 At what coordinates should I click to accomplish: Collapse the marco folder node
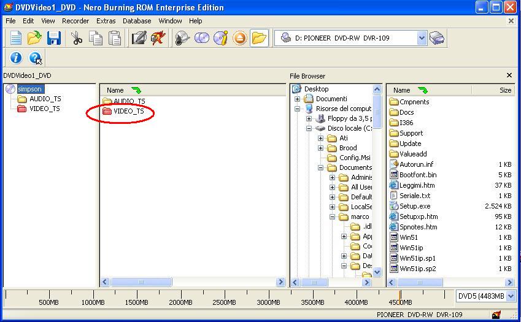coord(332,217)
